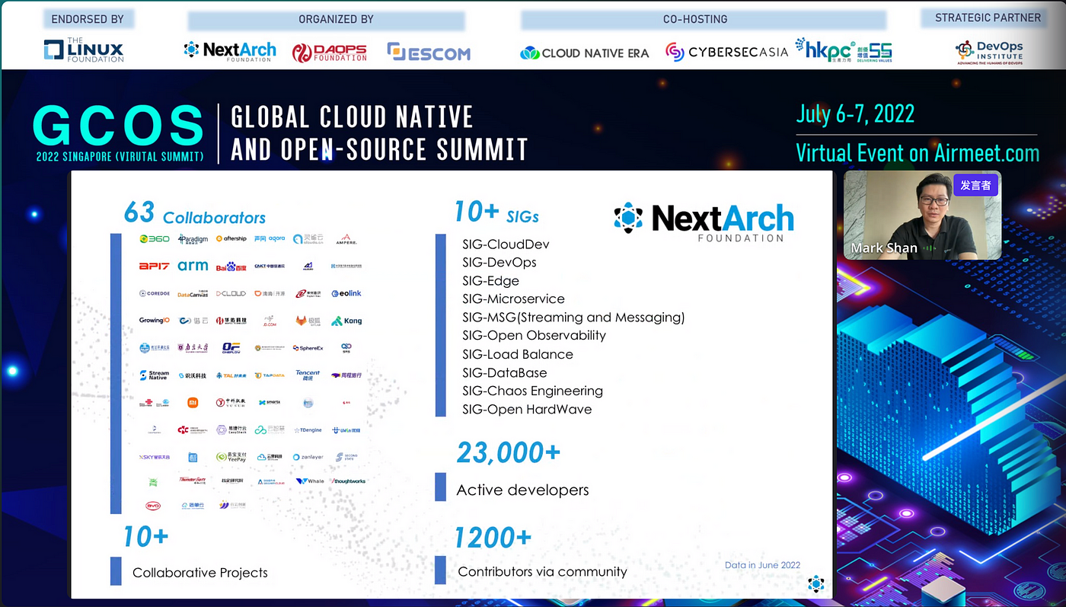The height and width of the screenshot is (607, 1066).
Task: Click the Data in June 2022 note
Action: click(762, 565)
